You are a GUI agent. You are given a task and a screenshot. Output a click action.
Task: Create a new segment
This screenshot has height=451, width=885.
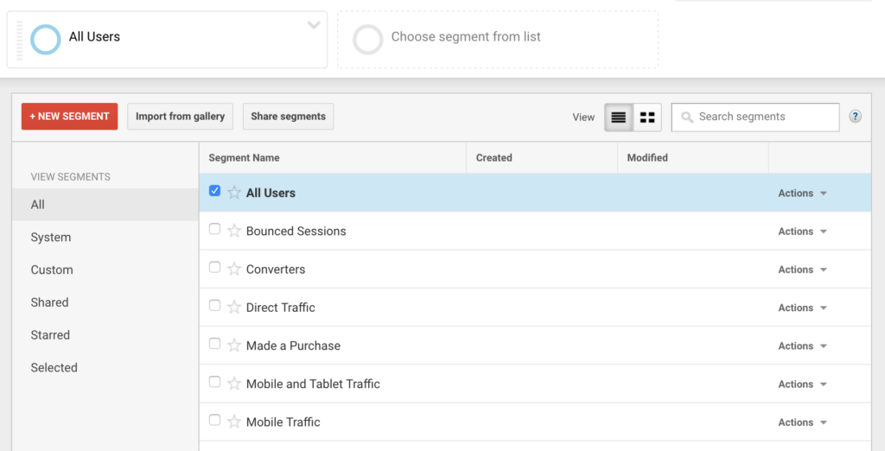[69, 117]
